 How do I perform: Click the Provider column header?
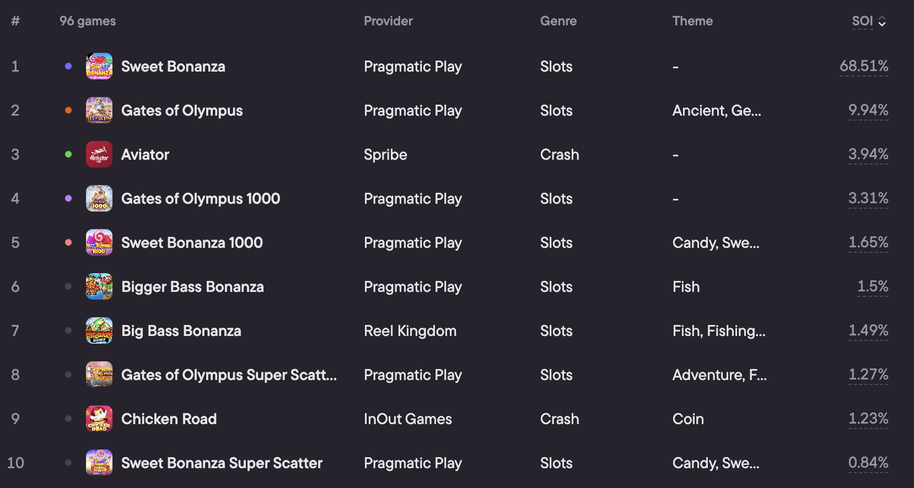(388, 21)
